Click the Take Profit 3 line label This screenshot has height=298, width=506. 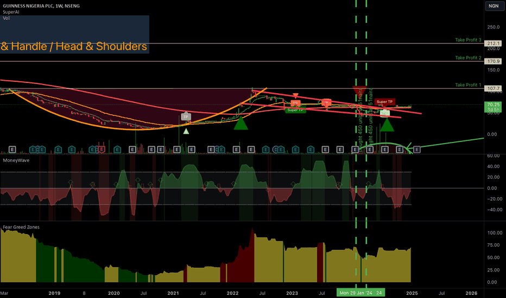click(468, 40)
